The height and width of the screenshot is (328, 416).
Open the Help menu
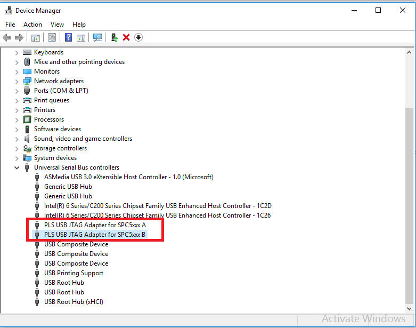79,25
